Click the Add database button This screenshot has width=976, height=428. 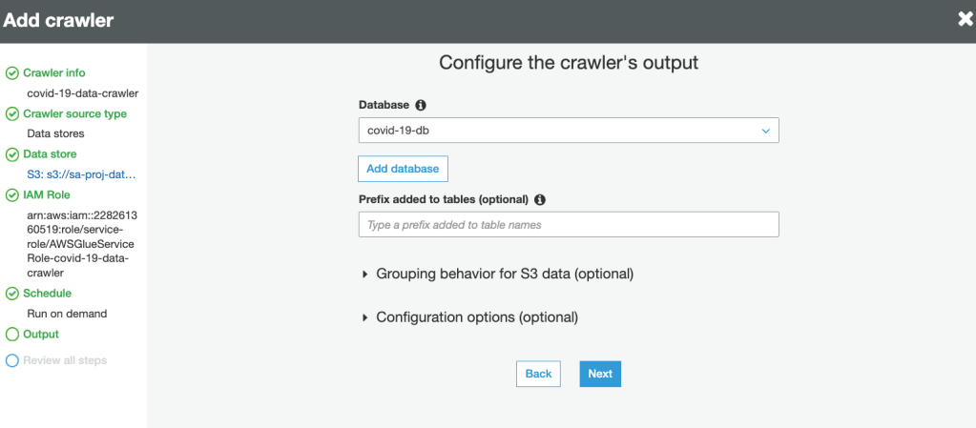pyautogui.click(x=403, y=169)
